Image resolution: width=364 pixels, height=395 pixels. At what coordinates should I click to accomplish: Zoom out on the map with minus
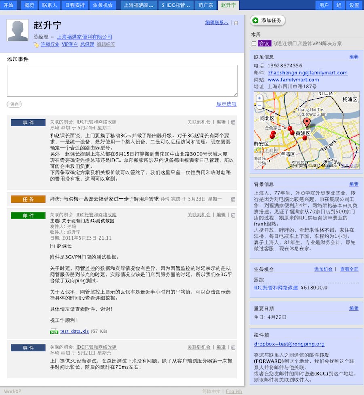click(x=260, y=105)
